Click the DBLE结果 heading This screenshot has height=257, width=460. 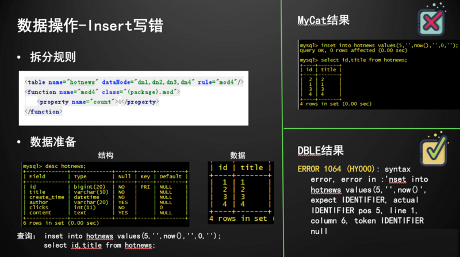(320, 151)
